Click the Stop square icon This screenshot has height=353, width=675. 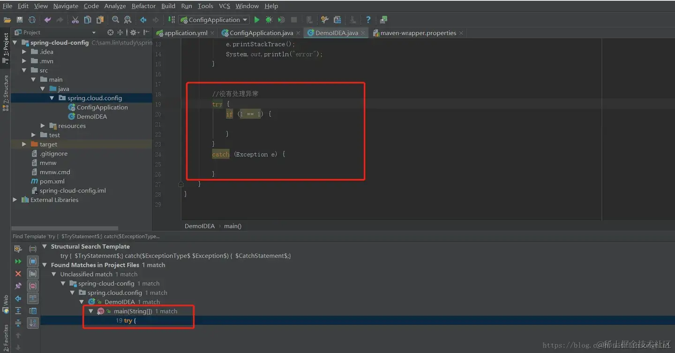pos(294,20)
